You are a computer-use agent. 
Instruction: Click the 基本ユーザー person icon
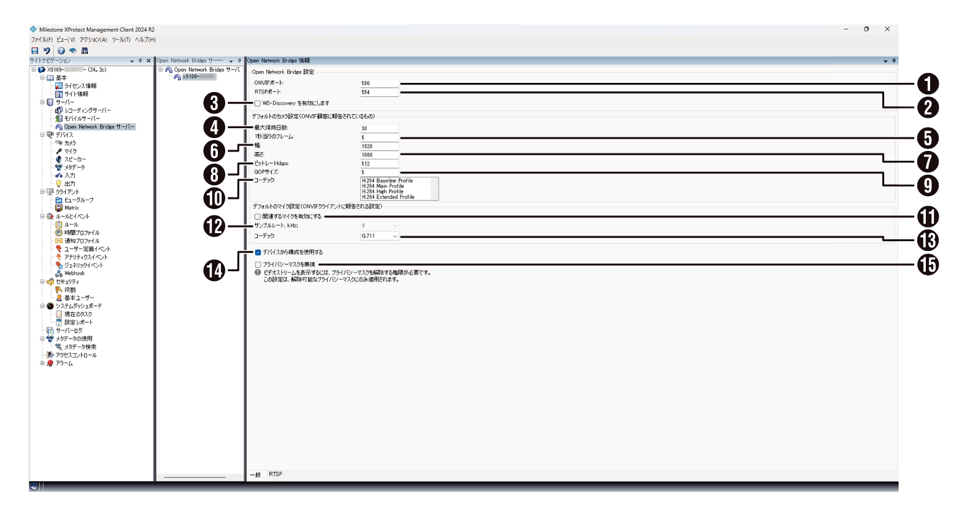(59, 298)
